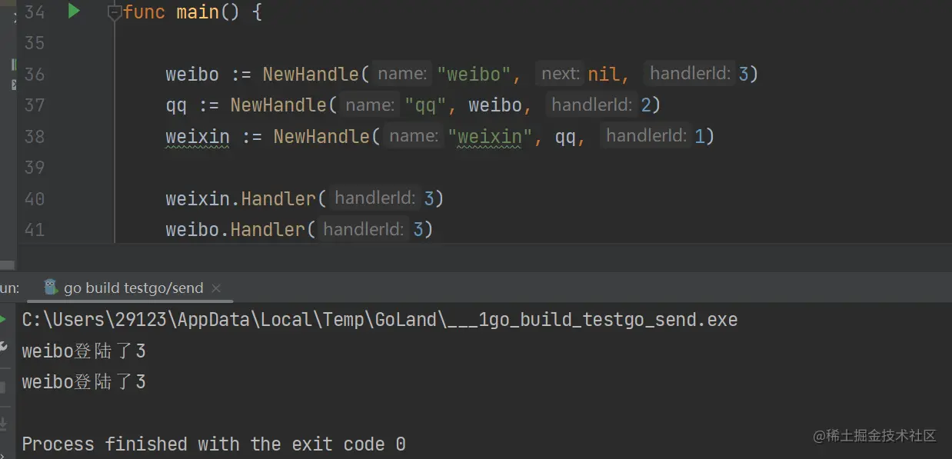Click line number 39 in the gutter
The image size is (952, 459).
pyautogui.click(x=35, y=168)
